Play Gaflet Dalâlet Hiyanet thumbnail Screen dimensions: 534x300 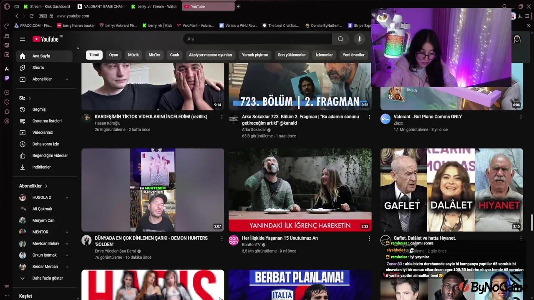(452, 190)
